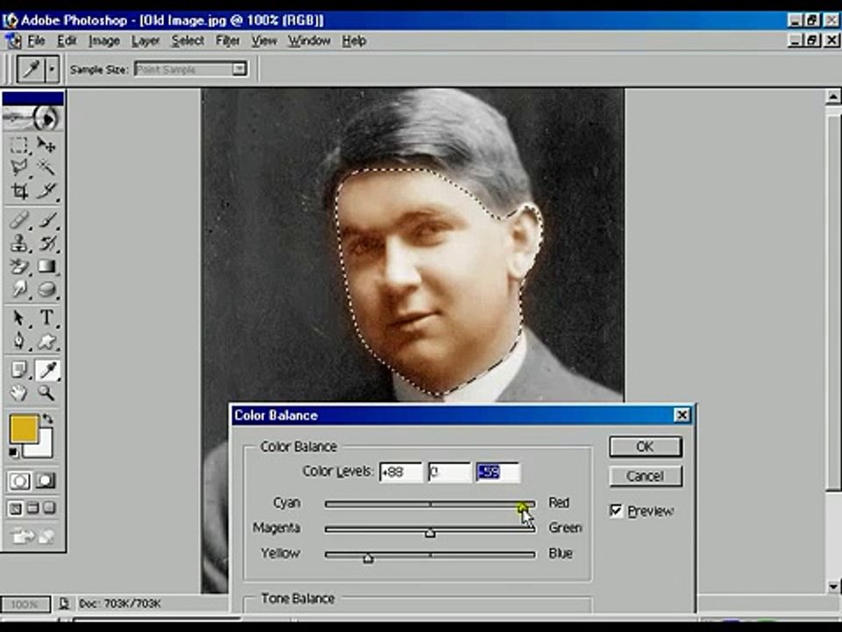This screenshot has width=842, height=632.
Task: Open the Help menu
Action: pyautogui.click(x=353, y=41)
